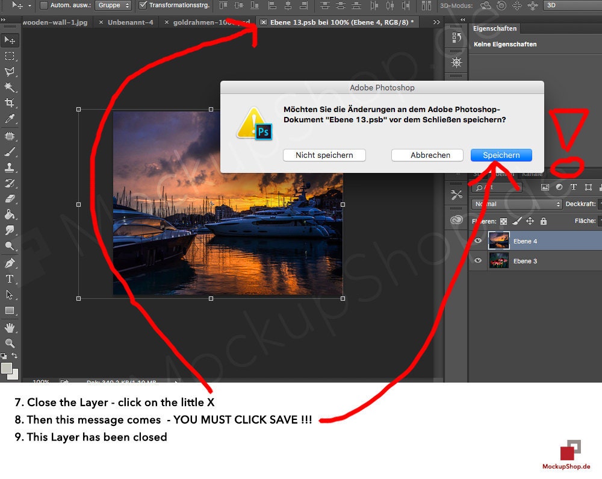Hide the Ebene 3 layer
This screenshot has height=479, width=602.
pyautogui.click(x=478, y=260)
